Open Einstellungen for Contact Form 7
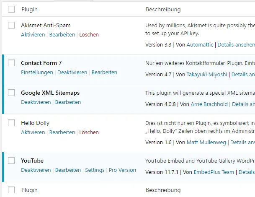Screen dimensions: 255x197 coord(37,73)
